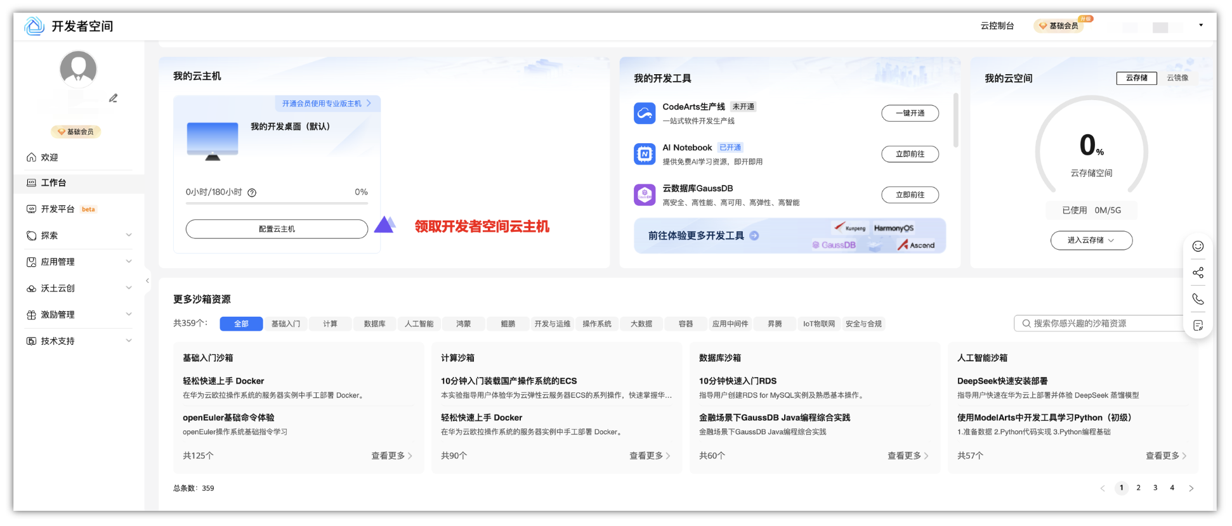Viewport: 1232px width, 526px height.
Task: Click 开通会员使用专业版主机 link
Action: (x=327, y=103)
